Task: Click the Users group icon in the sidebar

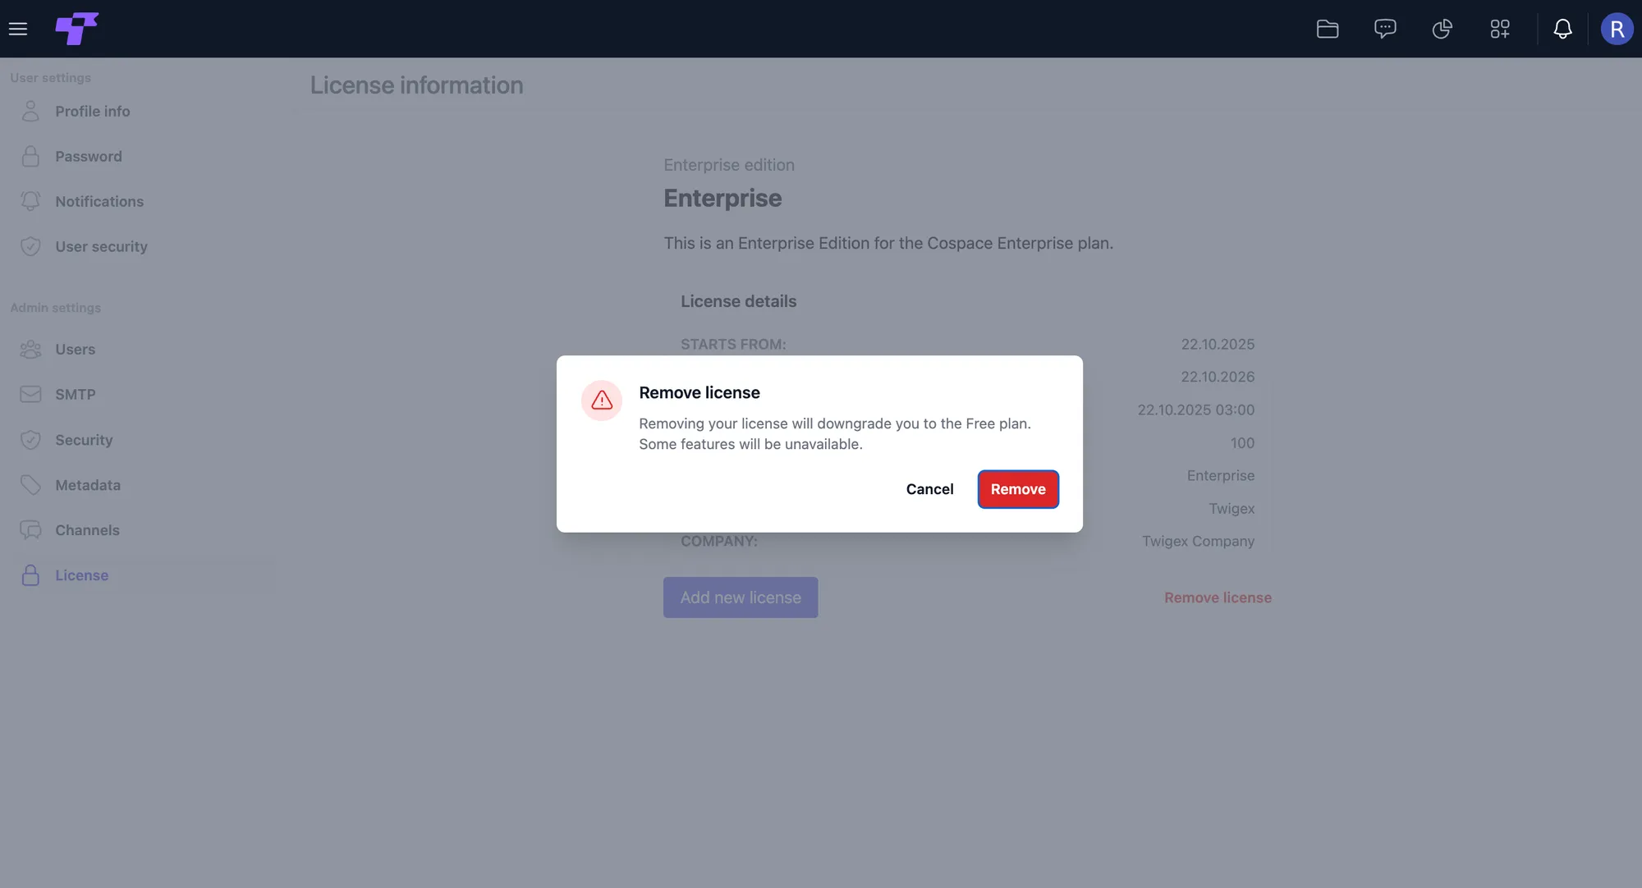Action: pyautogui.click(x=30, y=349)
